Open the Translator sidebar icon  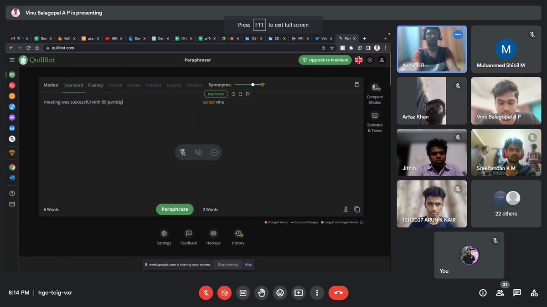12,139
